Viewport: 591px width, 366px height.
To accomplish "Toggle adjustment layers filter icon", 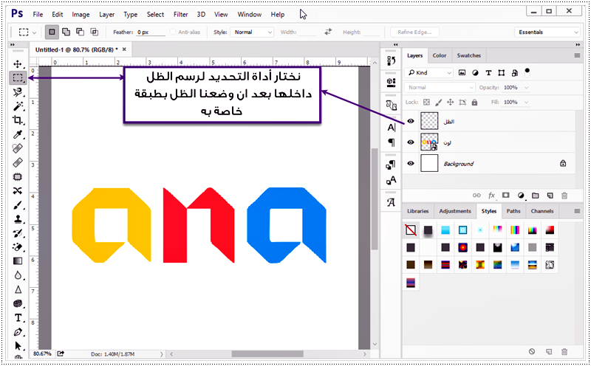I will point(475,72).
